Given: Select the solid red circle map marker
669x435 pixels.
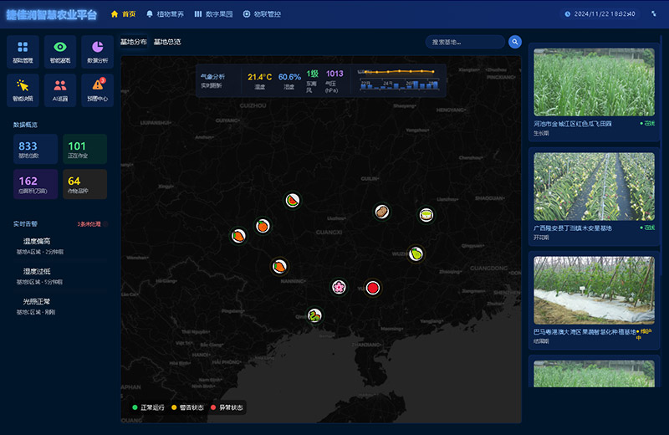Looking at the screenshot, I should click(x=372, y=288).
